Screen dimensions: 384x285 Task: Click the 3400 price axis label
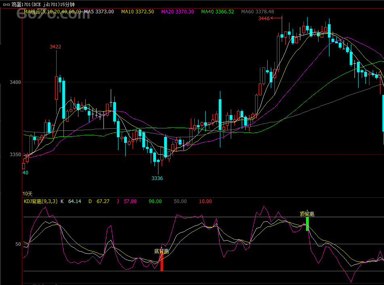15,82
